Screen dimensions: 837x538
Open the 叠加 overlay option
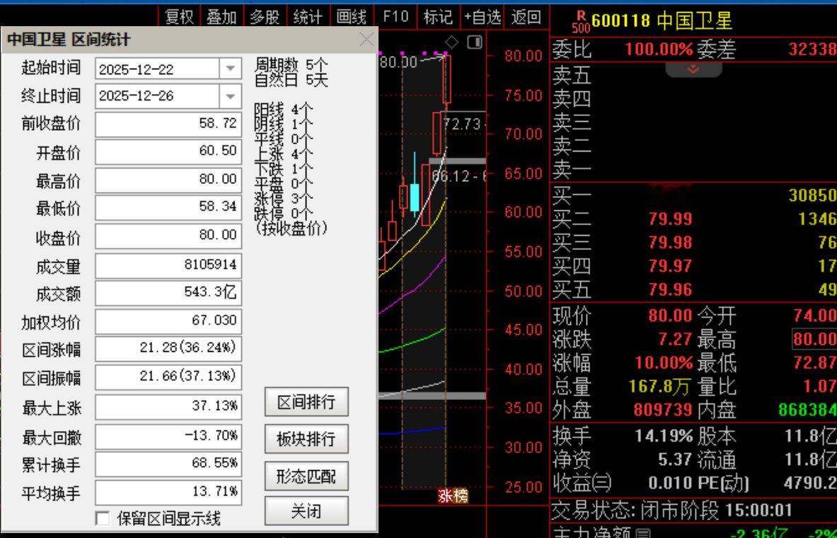click(x=221, y=17)
